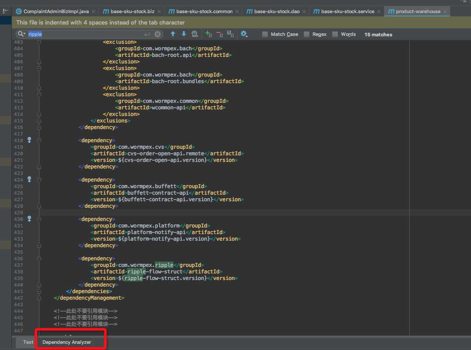Jump to the previous match with the up arrow
Viewport: 471px width, 350px height.
click(x=173, y=34)
